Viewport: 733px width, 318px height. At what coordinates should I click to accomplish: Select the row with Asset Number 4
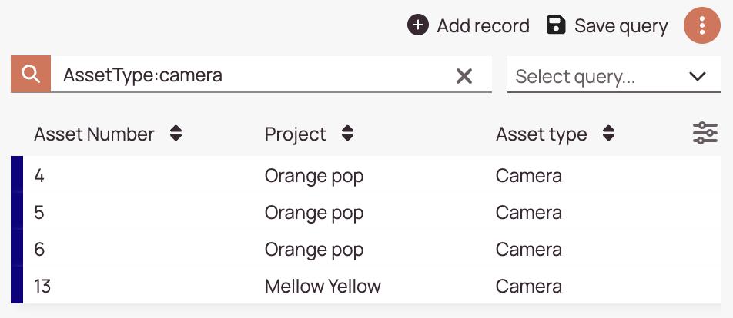(366, 176)
